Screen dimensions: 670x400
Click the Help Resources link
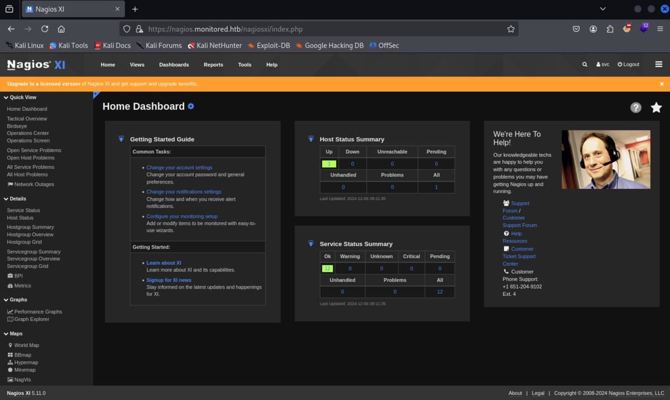tap(514, 237)
